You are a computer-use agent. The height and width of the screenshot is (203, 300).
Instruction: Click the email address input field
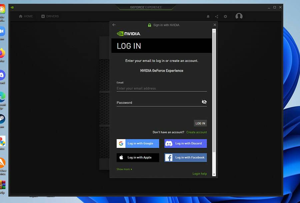tap(162, 88)
